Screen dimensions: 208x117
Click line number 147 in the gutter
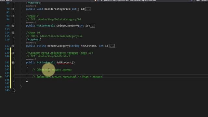pyautogui.click(x=7, y=83)
